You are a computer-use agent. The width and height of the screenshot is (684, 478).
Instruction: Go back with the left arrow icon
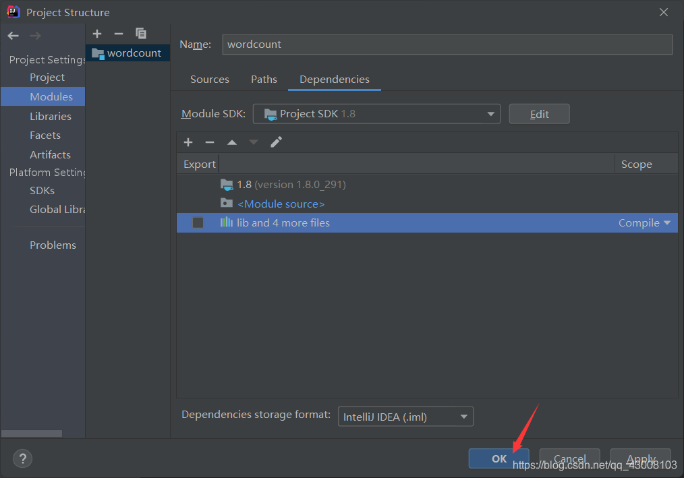(x=13, y=36)
